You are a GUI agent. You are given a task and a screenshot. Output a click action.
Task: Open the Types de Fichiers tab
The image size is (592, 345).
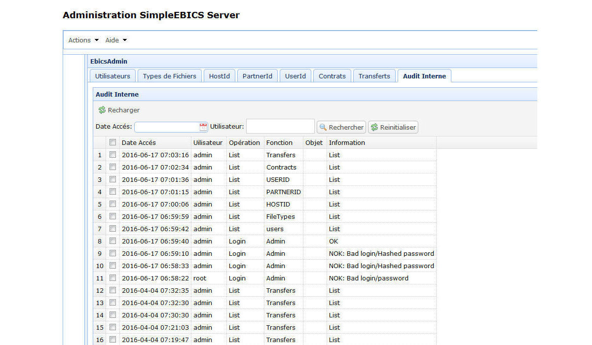point(169,76)
